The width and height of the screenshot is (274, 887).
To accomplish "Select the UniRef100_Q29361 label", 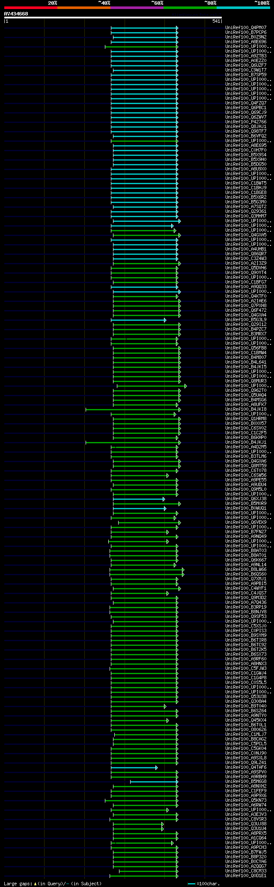I will 246,211.
